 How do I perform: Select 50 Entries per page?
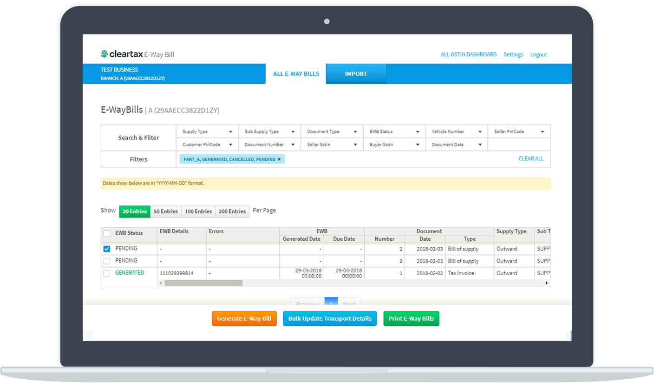click(x=166, y=211)
